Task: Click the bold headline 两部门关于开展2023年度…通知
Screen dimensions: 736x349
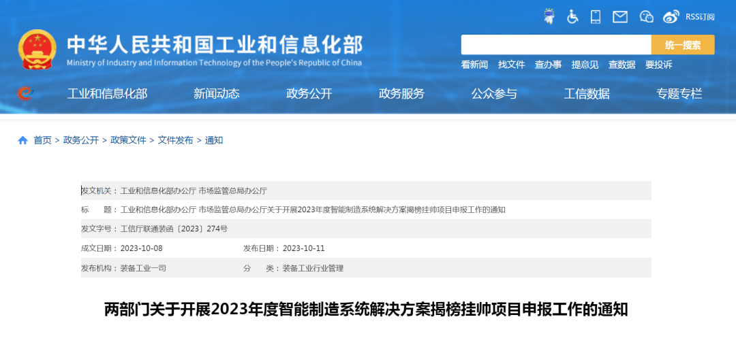Action: tap(366, 310)
